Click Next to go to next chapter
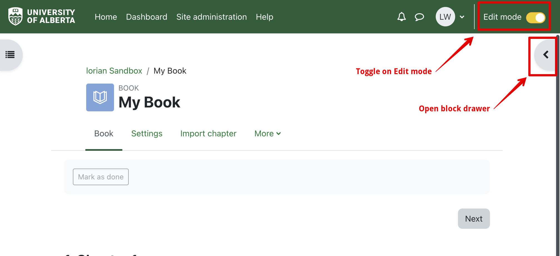 click(x=474, y=219)
